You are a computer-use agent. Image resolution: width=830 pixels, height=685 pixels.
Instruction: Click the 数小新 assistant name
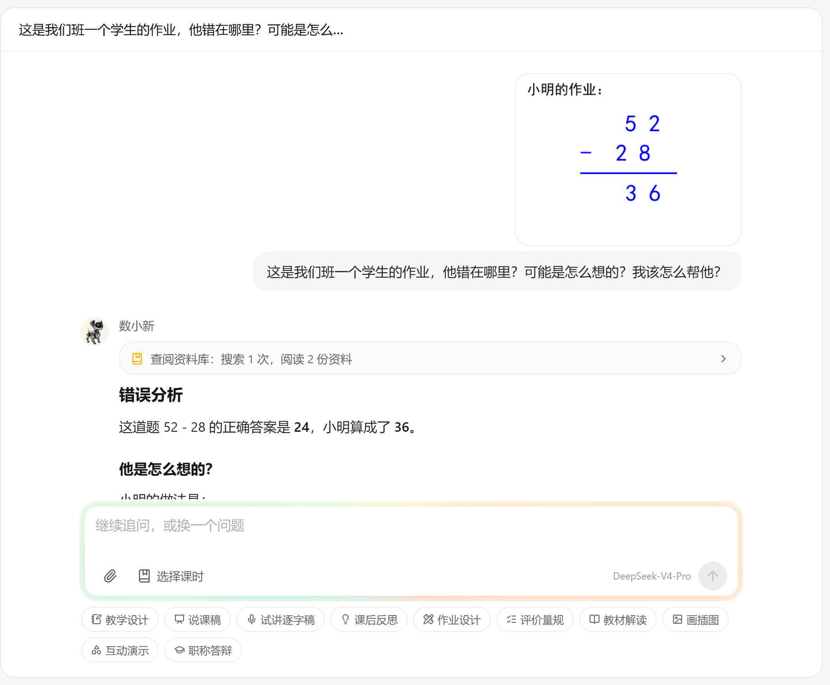pos(137,326)
